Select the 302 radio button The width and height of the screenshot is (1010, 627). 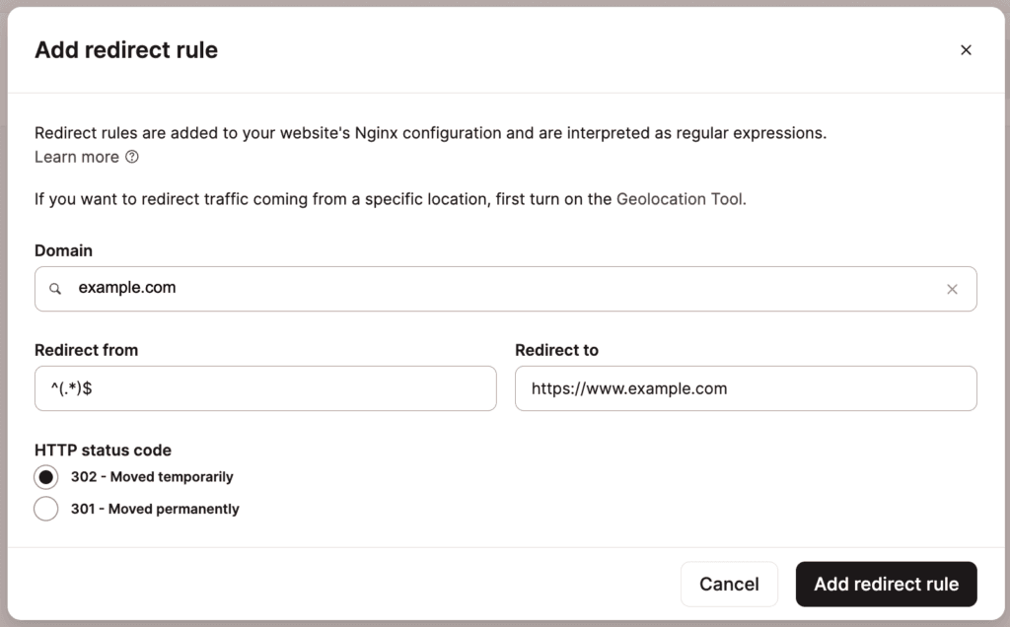coord(45,477)
